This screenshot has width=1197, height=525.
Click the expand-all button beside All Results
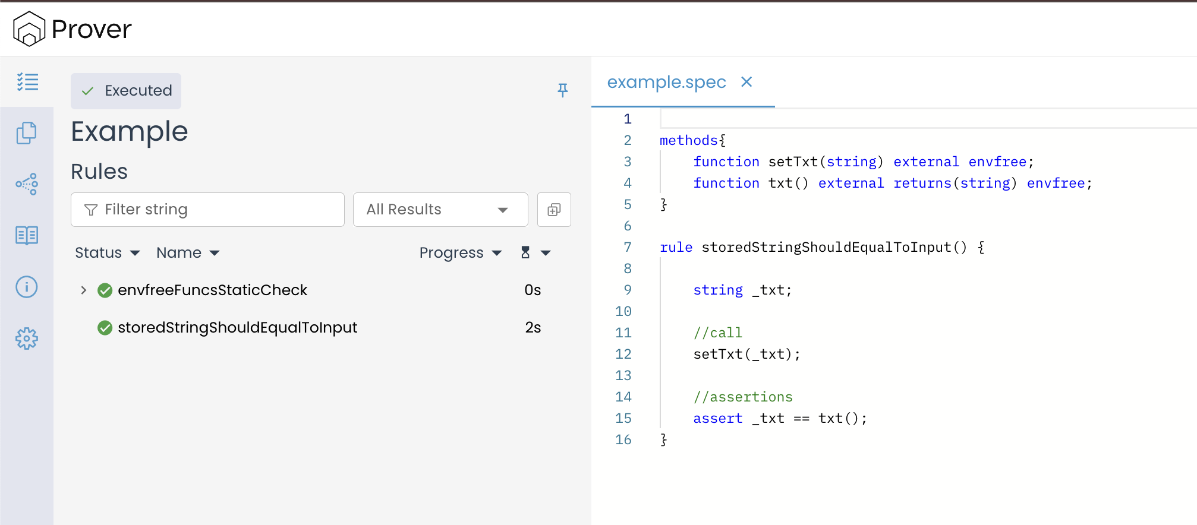click(x=554, y=210)
